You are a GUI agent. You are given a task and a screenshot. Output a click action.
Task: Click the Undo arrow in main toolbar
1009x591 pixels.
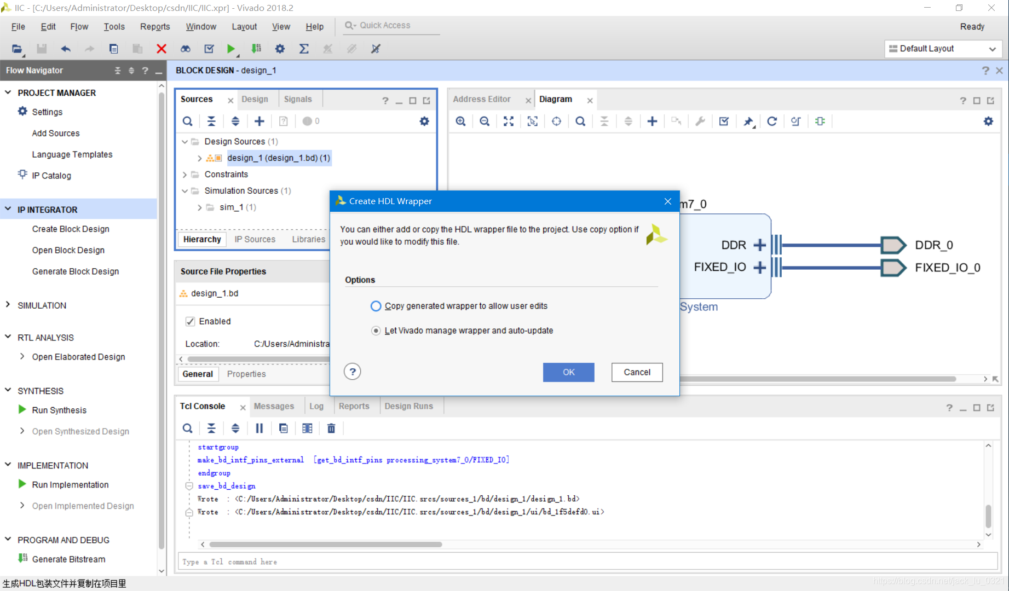coord(66,49)
